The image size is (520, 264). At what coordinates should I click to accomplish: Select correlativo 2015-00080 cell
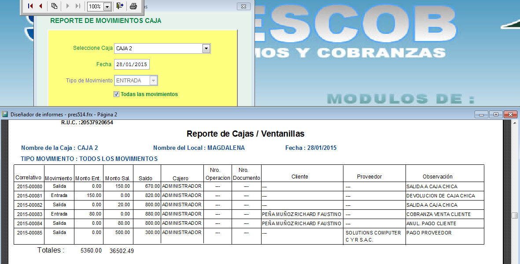(x=30, y=186)
